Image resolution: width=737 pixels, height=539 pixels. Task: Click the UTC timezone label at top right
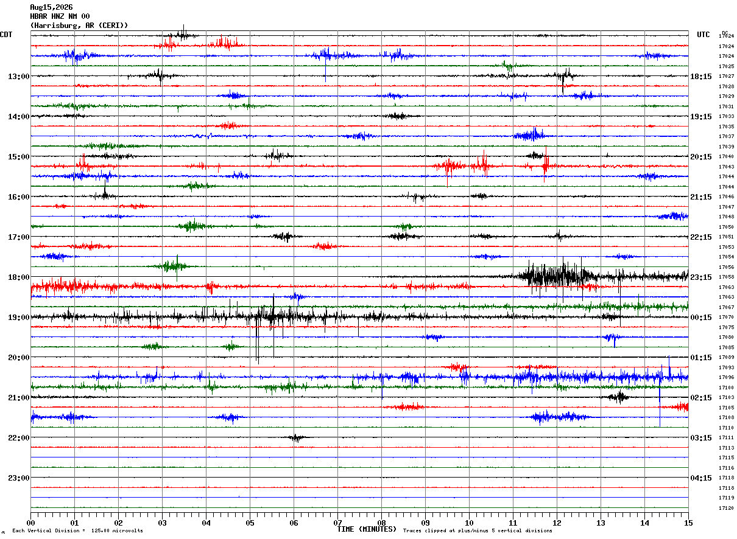[703, 35]
